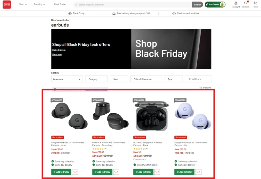Click the search products input field
Image resolution: width=261 pixels, height=179 pixels.
tap(133, 5)
